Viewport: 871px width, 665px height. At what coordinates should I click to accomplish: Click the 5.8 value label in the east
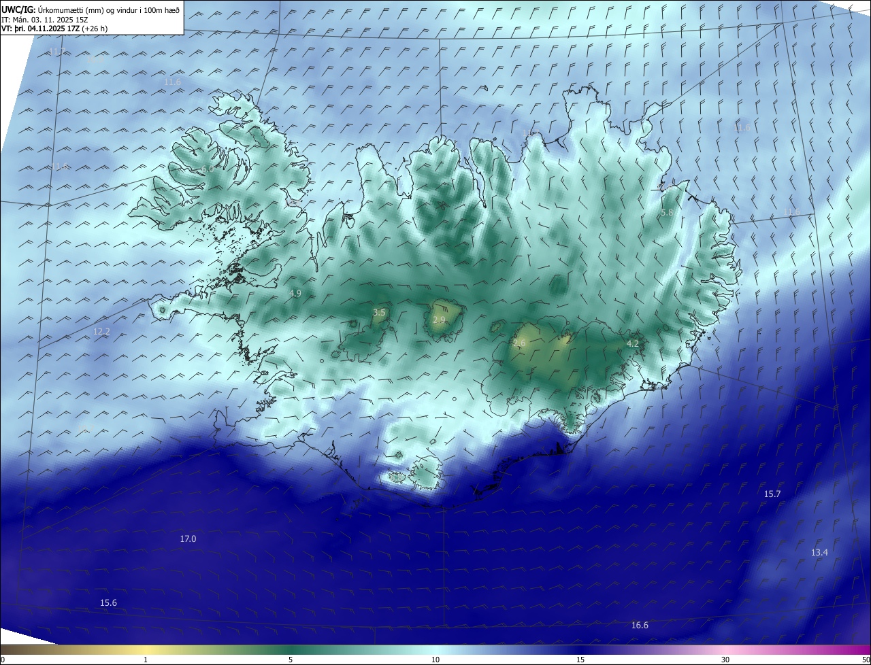(668, 213)
